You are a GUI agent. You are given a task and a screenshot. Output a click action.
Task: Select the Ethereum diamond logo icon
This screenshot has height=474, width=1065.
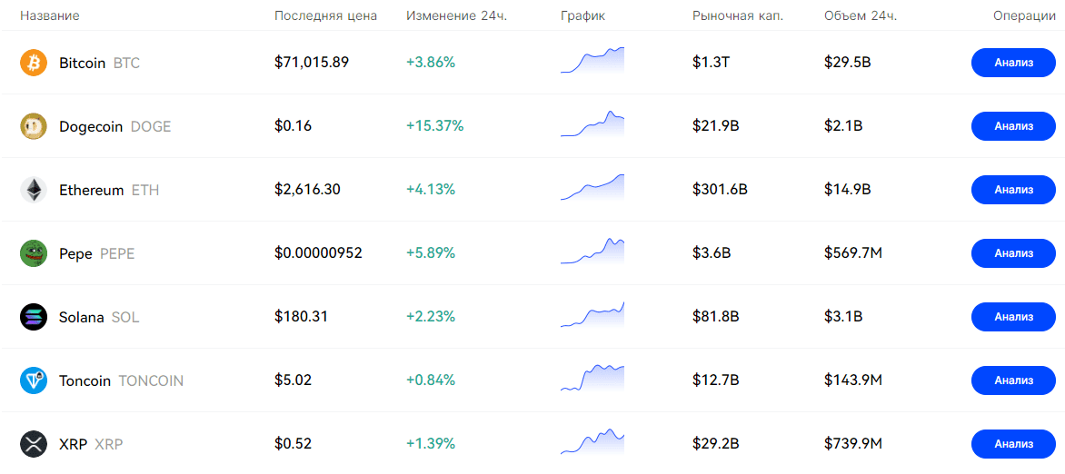click(x=34, y=190)
